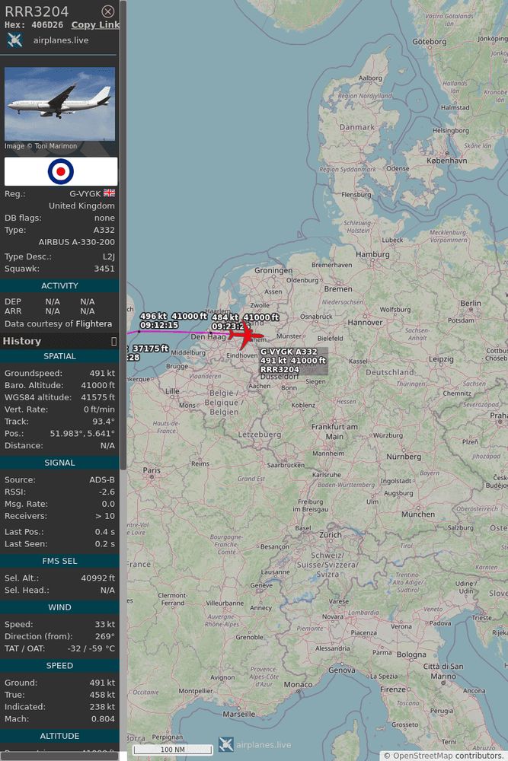Click the red aircraft icon on map
Image resolution: width=508 pixels, height=761 pixels.
coord(246,335)
